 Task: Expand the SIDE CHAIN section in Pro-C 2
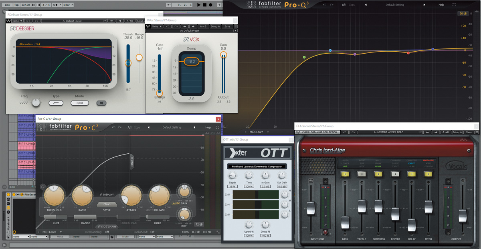click(107, 227)
